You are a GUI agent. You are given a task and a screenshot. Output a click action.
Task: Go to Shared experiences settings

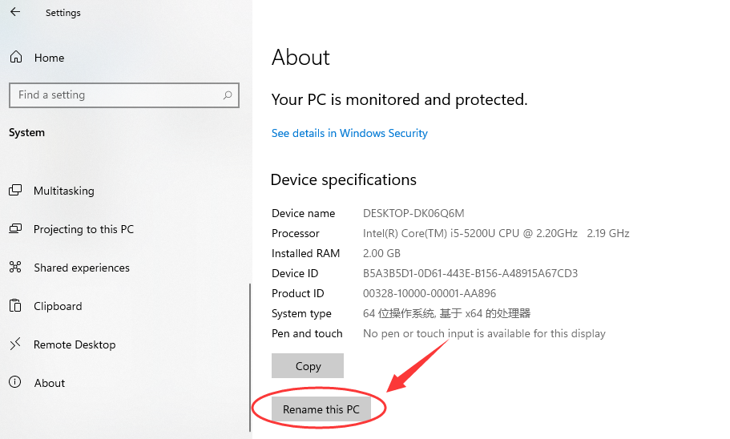[82, 268]
